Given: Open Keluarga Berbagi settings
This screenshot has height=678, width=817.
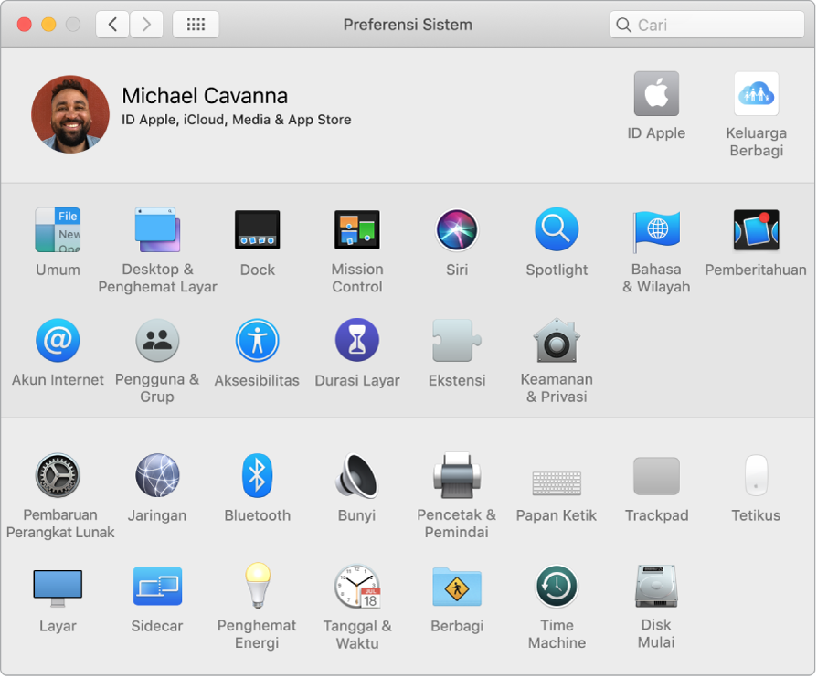Looking at the screenshot, I should pyautogui.click(x=756, y=94).
